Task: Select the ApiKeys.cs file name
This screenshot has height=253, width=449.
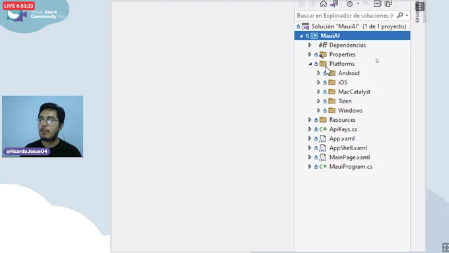Action: pyautogui.click(x=343, y=130)
